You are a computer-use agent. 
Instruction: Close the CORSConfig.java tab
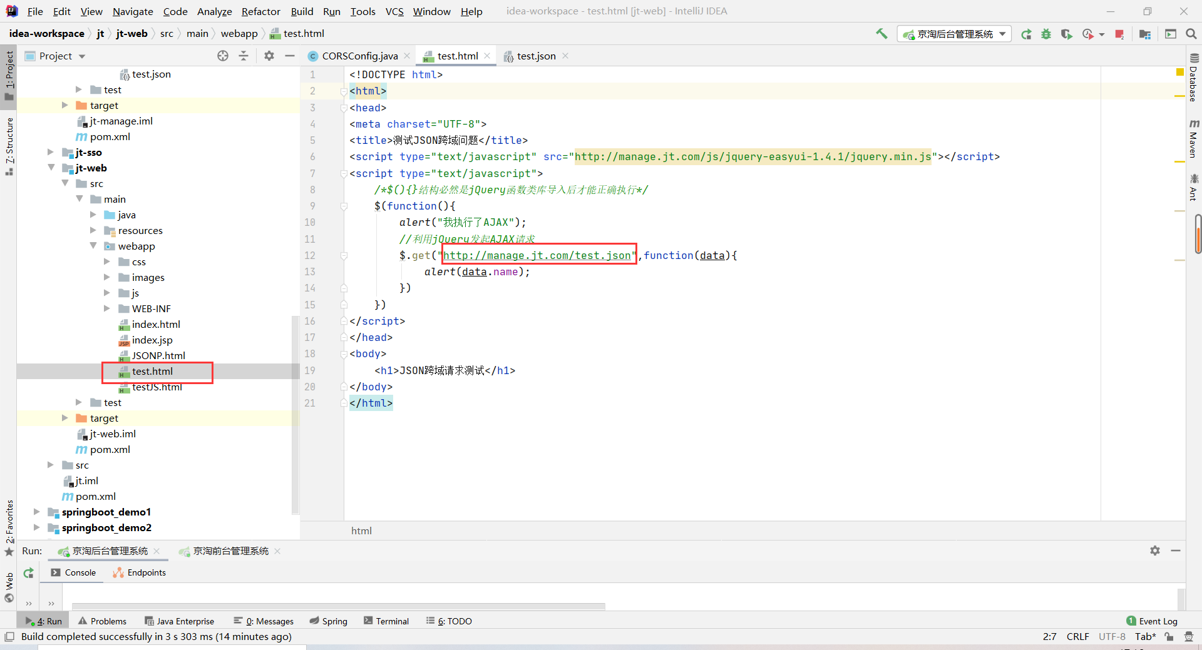coord(407,56)
